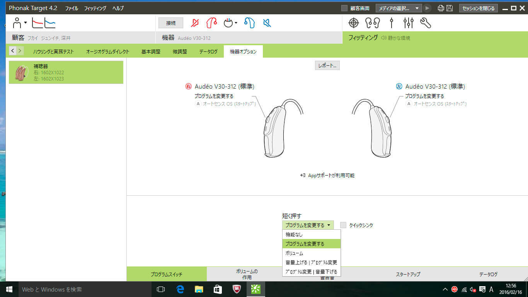528x297 pixels.
Task: Select the プログラムスイッチ bottom tab
Action: click(x=167, y=274)
